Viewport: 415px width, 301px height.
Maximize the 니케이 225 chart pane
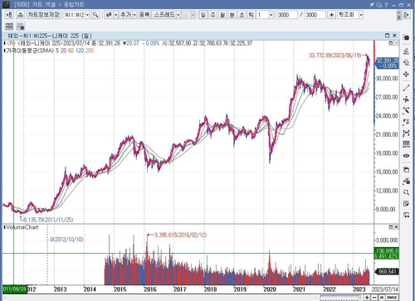388,36
